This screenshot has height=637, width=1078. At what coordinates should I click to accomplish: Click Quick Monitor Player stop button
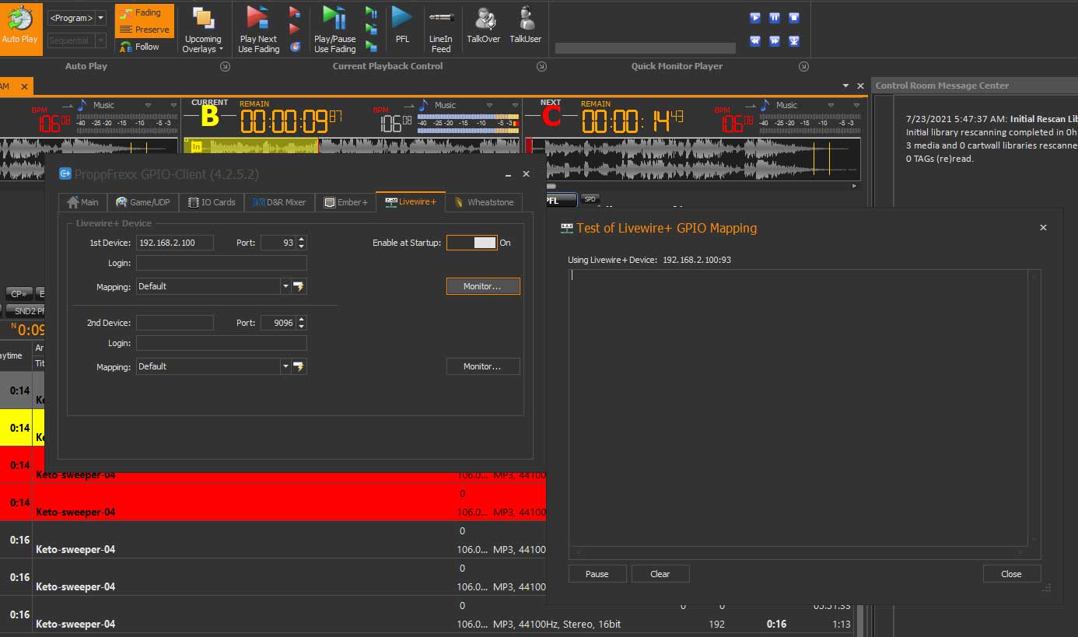794,18
